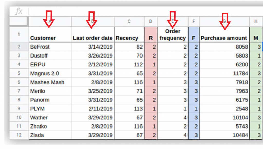The image size is (263, 149).
Task: Select the green column H header
Action: tap(256, 22)
